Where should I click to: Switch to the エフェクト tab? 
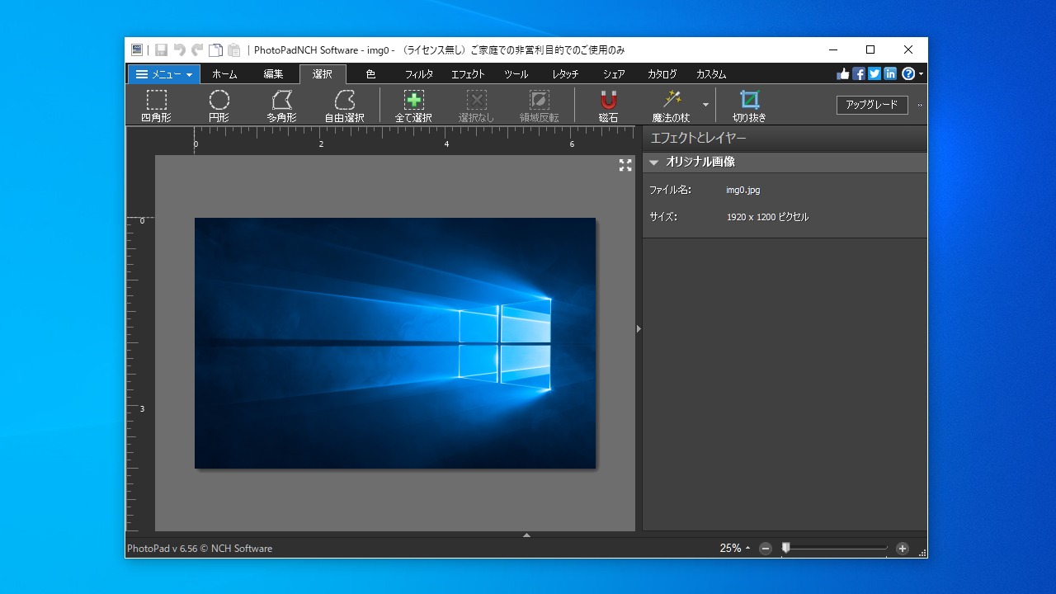tap(468, 74)
